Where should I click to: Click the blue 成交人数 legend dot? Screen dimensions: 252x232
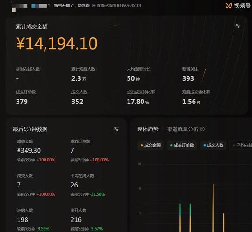coord(205,145)
